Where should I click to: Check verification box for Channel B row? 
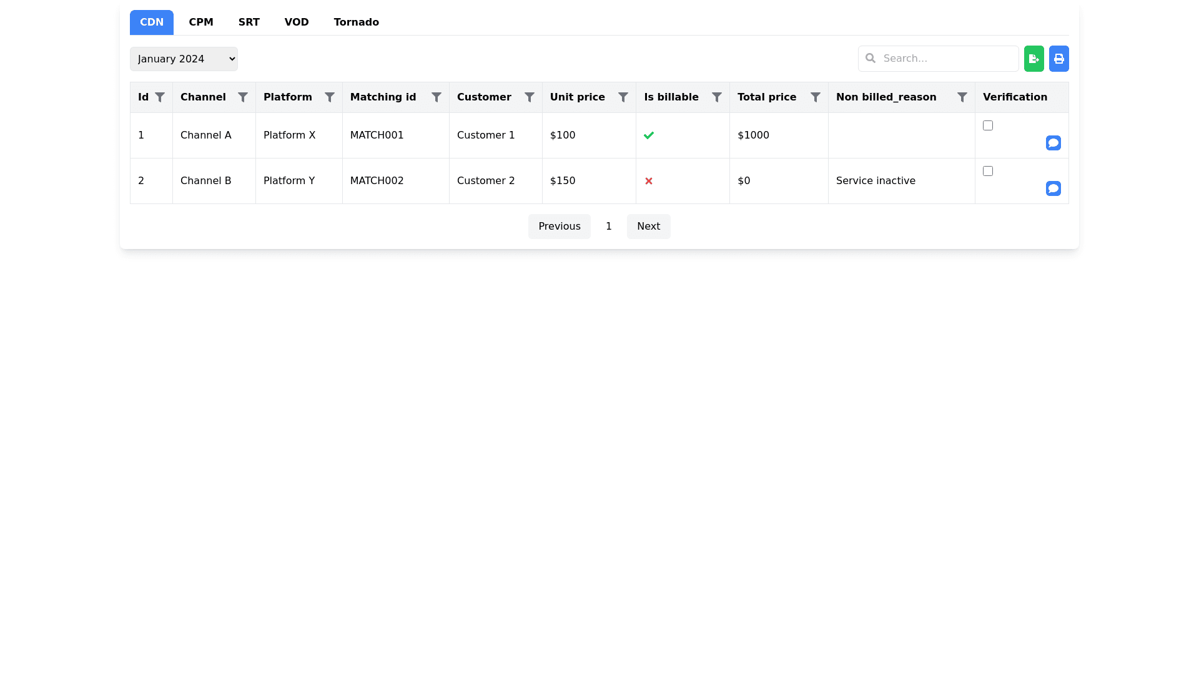click(988, 171)
